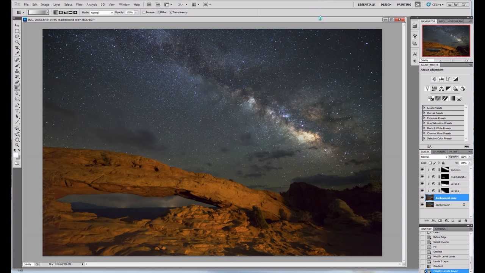Open the Filter menu

click(x=79, y=5)
